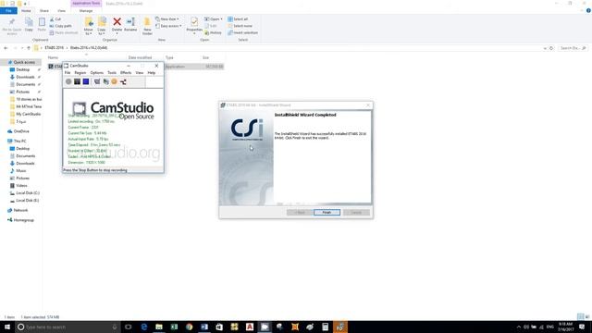Open the Open dropdown in Explorer ribbon
This screenshot has width=592, height=333.
(214, 18)
